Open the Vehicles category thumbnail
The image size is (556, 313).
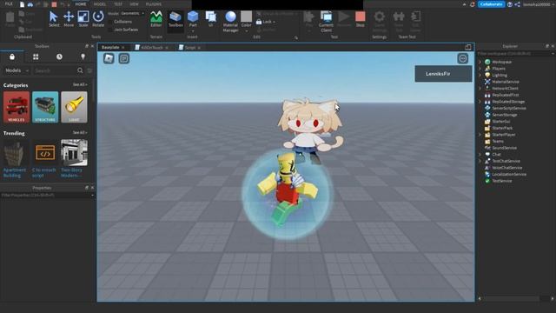point(17,107)
